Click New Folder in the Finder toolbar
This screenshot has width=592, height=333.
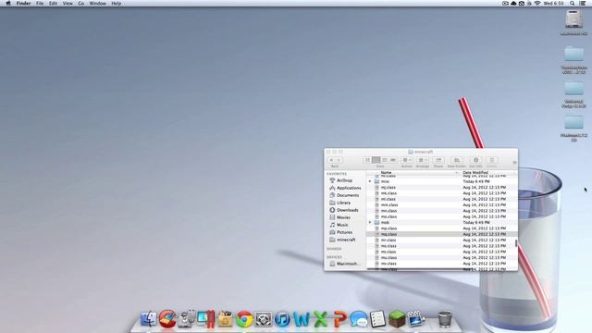click(456, 160)
